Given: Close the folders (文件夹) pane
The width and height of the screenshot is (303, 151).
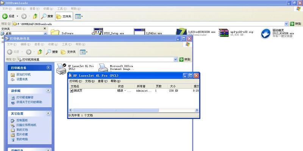Looking at the screenshot, I should point(45,29).
